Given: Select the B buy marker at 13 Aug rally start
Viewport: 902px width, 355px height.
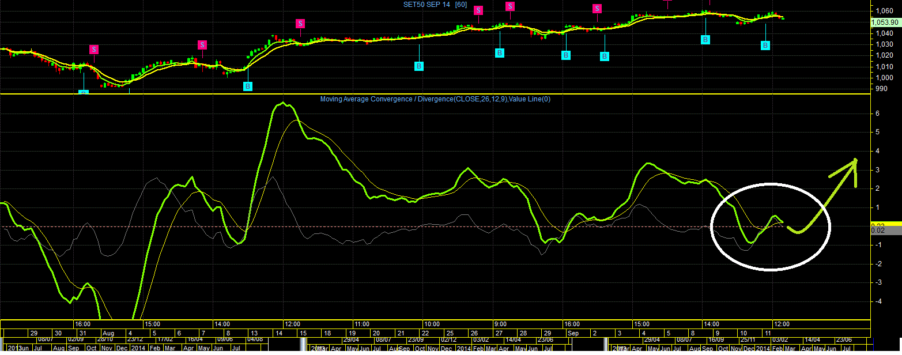Looking at the screenshot, I should [248, 86].
